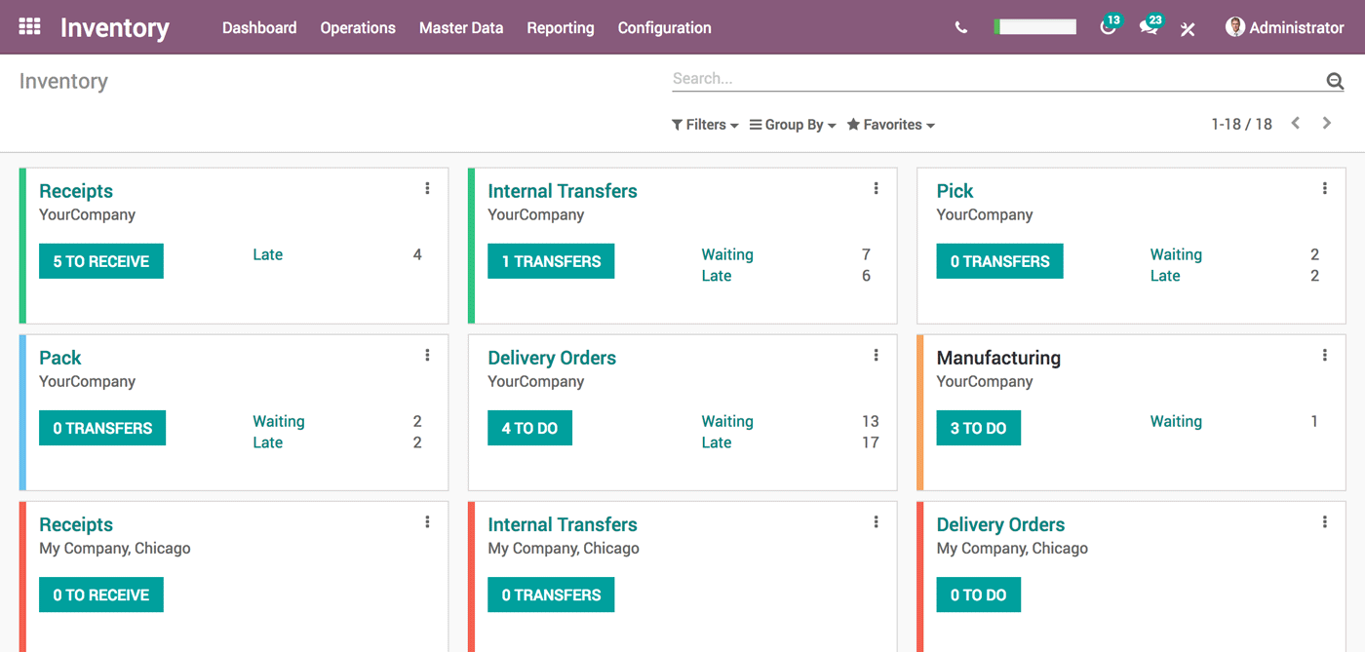Expand the Group By dropdown
The width and height of the screenshot is (1365, 652).
pos(793,125)
